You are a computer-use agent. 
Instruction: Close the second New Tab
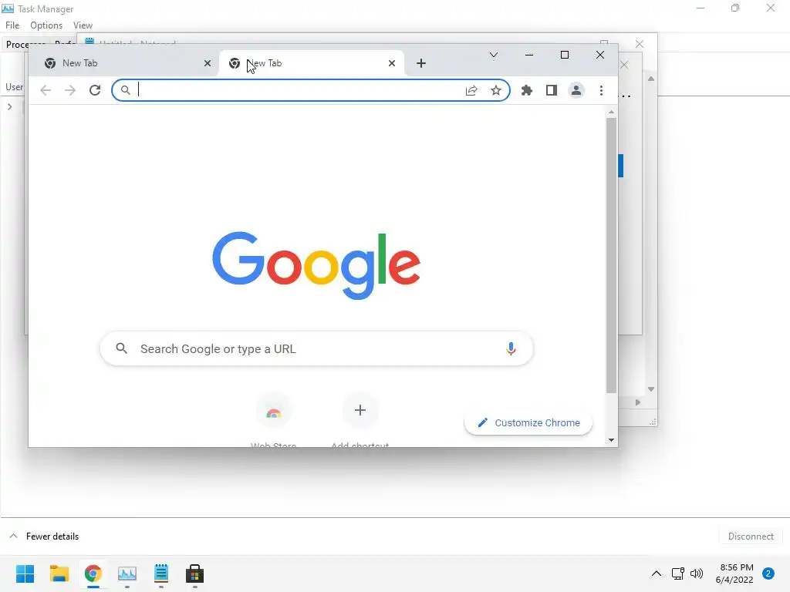click(x=391, y=63)
